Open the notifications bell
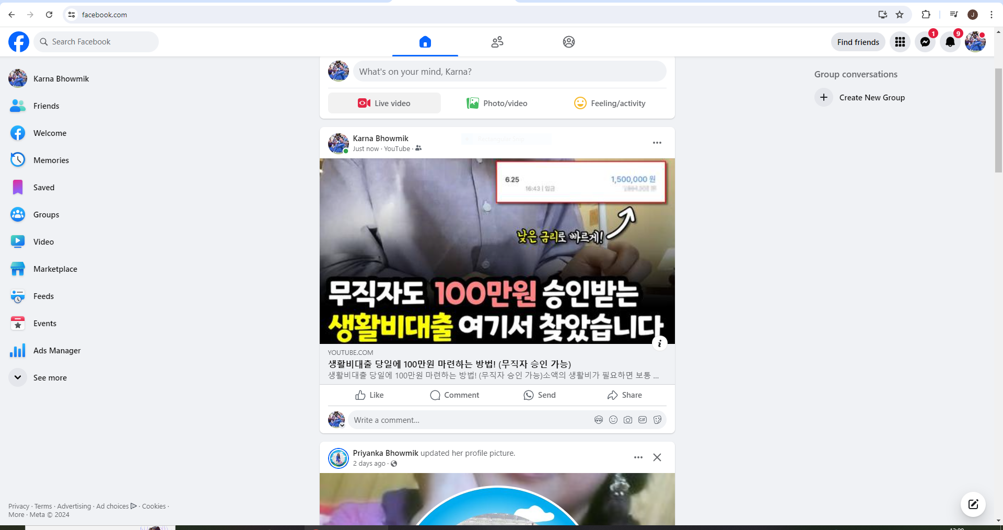 pyautogui.click(x=950, y=42)
